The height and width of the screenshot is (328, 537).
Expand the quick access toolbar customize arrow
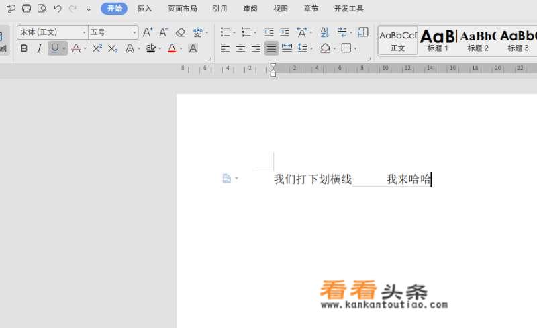coord(89,9)
